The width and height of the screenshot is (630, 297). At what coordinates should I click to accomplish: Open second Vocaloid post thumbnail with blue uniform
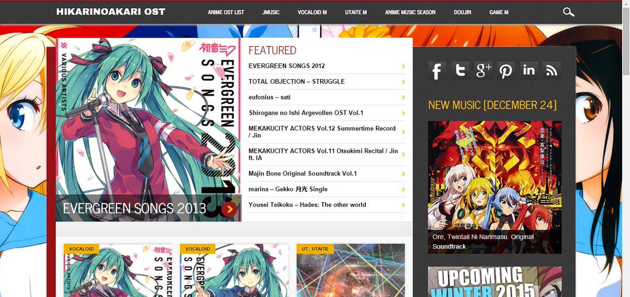[x=234, y=270]
